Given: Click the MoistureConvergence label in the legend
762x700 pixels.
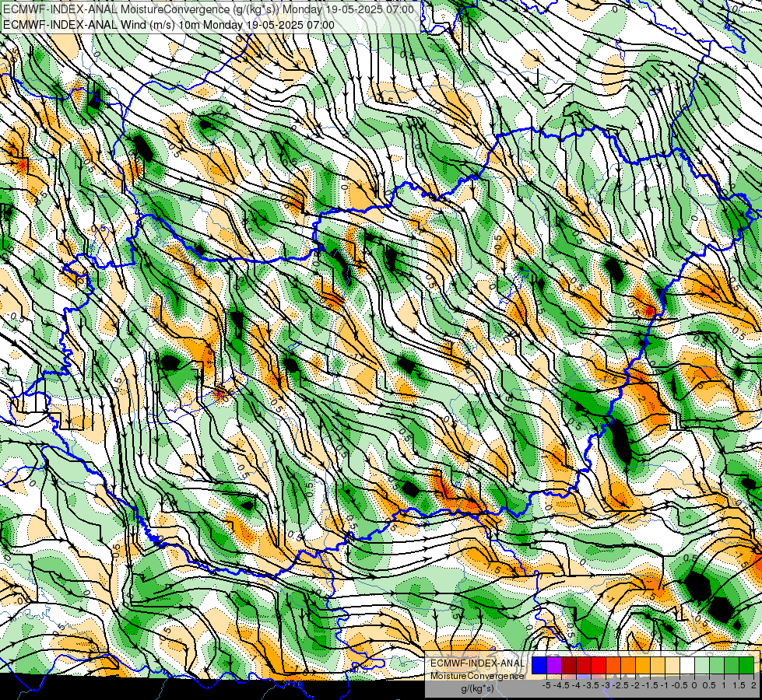Looking at the screenshot, I should (477, 676).
